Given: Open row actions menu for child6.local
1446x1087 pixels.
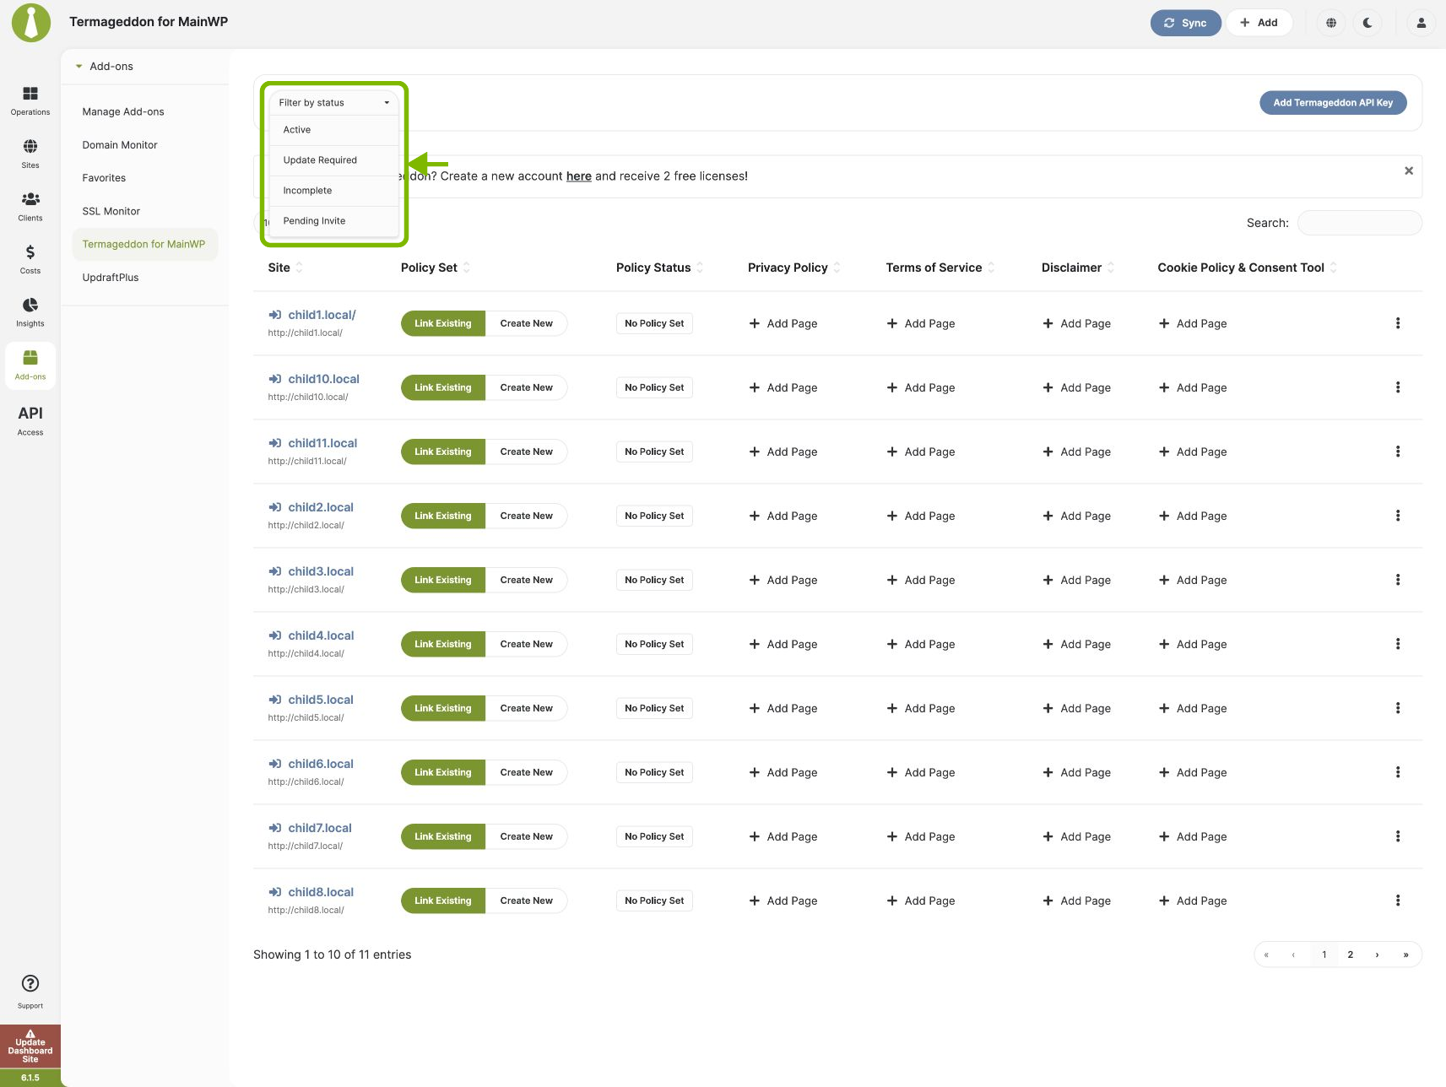Looking at the screenshot, I should 1398,772.
